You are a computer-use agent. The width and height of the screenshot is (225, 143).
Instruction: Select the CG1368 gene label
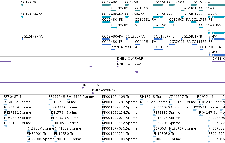tap(131, 2)
